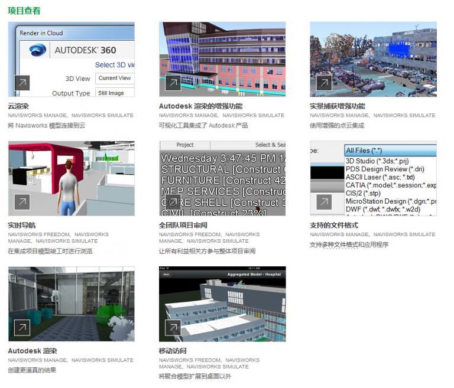Open expand icon on Autodesk 渲染 interior thumbnail
The image size is (454, 388).
[22, 327]
